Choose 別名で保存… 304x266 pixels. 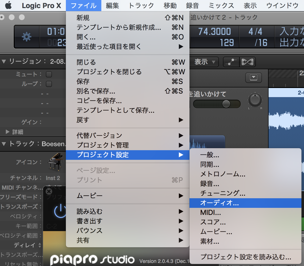pyautogui.click(x=128, y=91)
